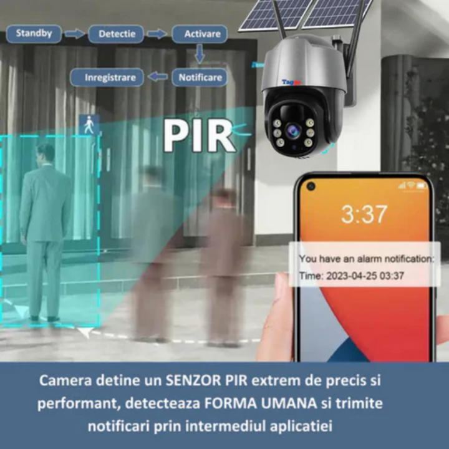Screen dimensions: 449x449
Task: Click the camera's central lens
Action: click(x=292, y=132)
